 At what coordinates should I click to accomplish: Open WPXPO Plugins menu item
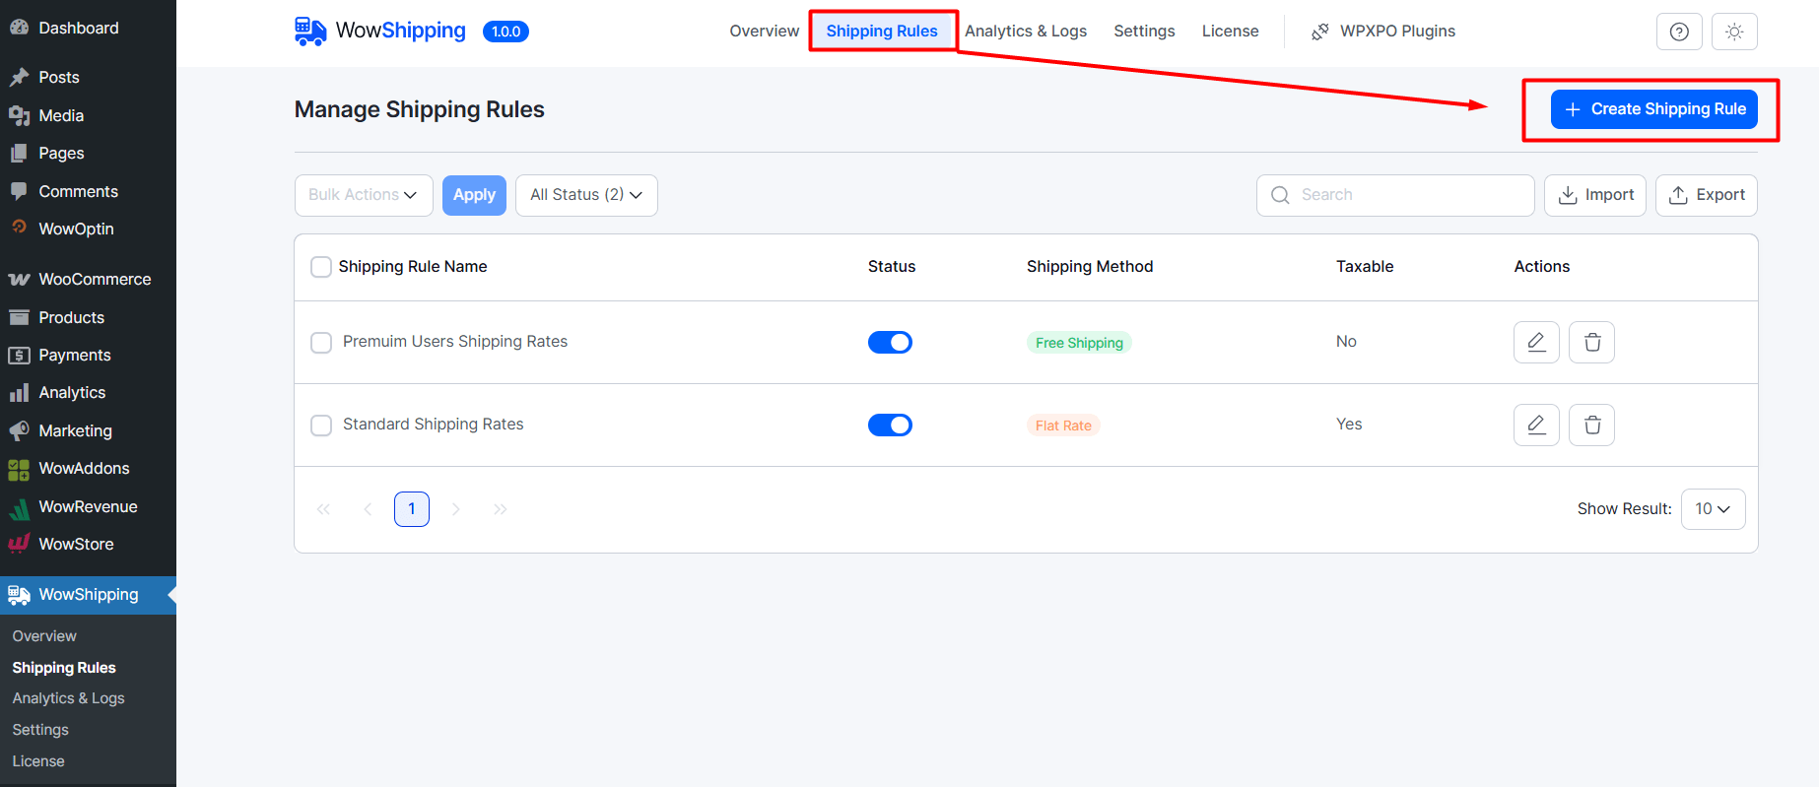coord(1383,32)
